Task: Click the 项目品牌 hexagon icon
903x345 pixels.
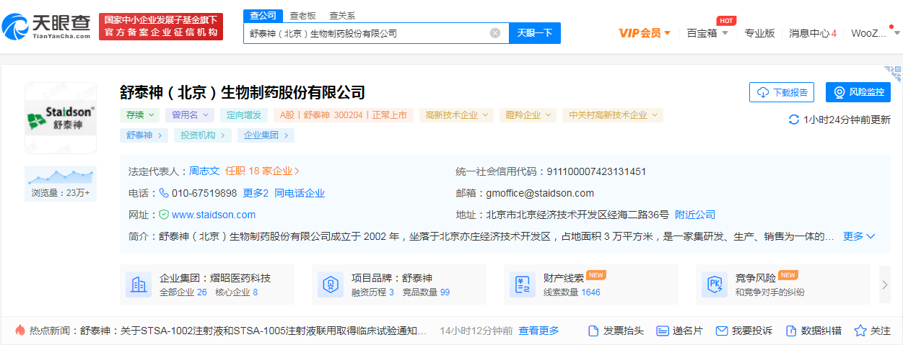Action: click(x=330, y=284)
